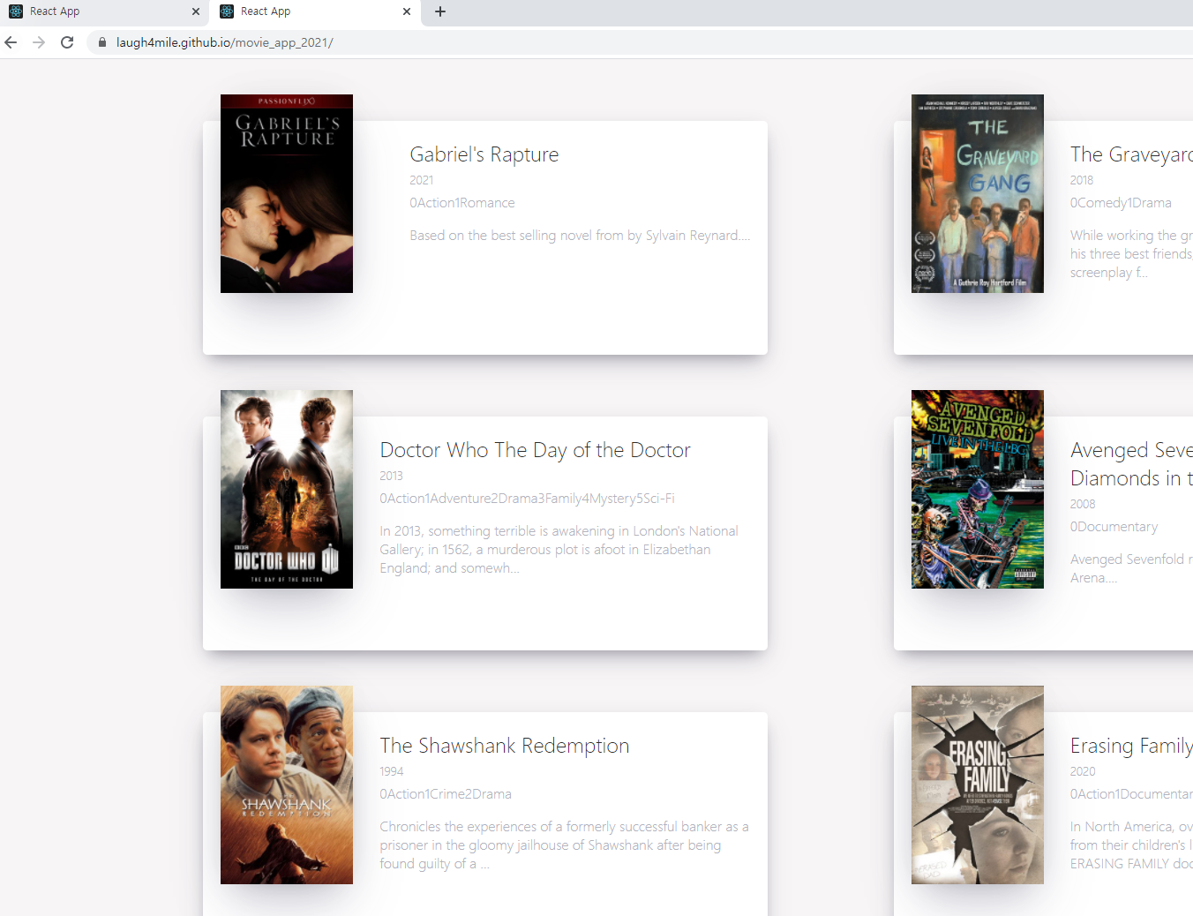The image size is (1193, 916).
Task: Select the Gabriel's Rapture title
Action: click(484, 154)
